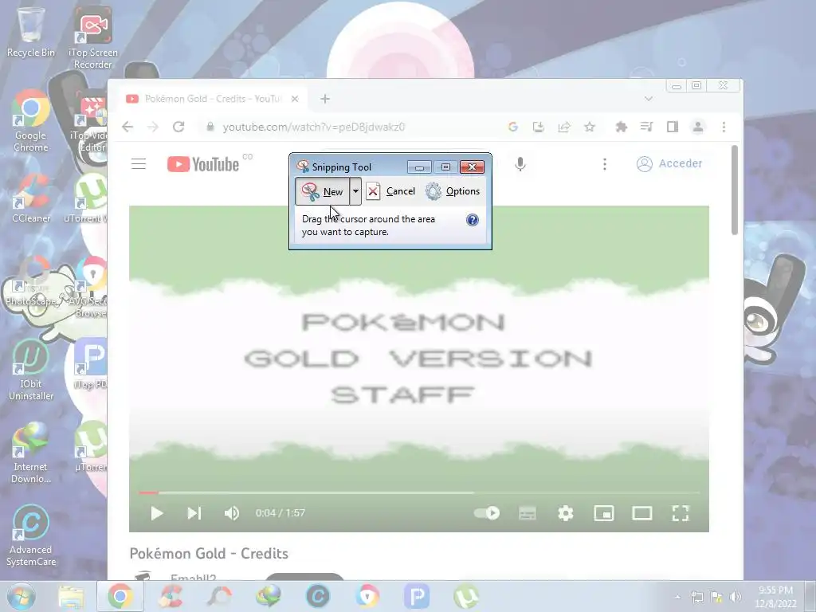Open system volume tray icon
The height and width of the screenshot is (612, 816).
click(736, 597)
